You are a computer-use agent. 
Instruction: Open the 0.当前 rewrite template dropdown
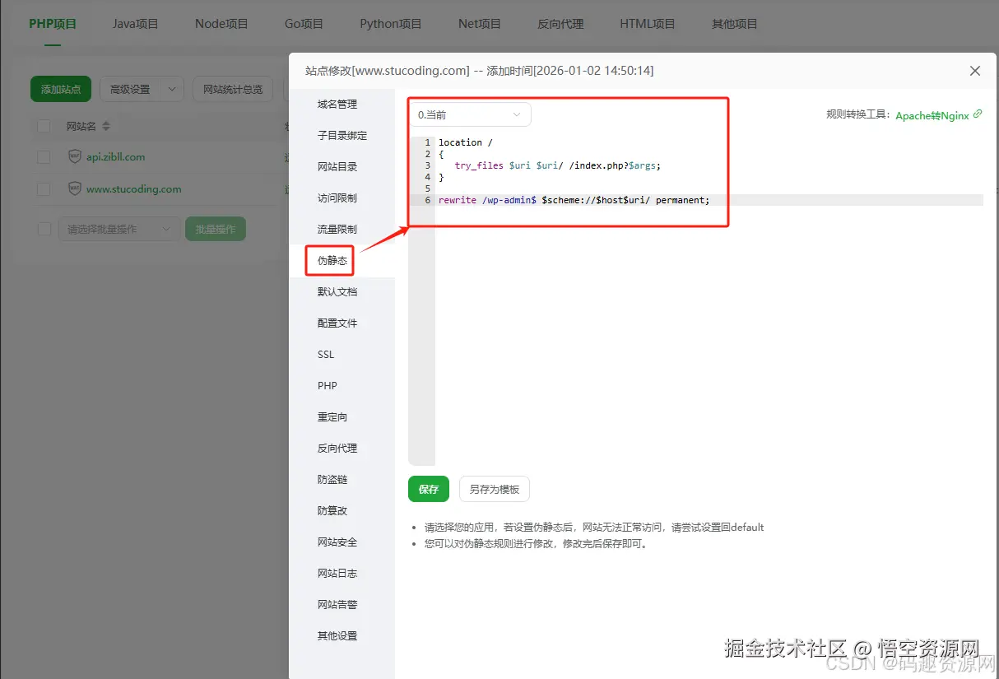(470, 114)
